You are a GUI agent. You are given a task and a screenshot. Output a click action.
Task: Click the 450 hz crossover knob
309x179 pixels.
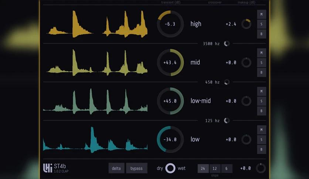227,82
